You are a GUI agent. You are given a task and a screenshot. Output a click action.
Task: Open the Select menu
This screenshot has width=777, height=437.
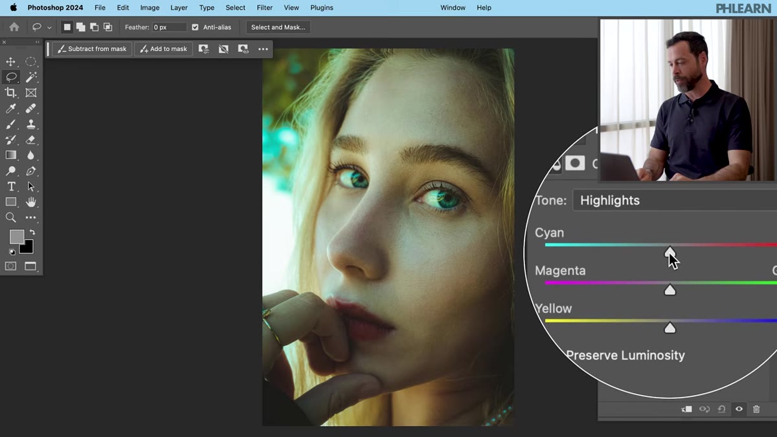point(235,8)
